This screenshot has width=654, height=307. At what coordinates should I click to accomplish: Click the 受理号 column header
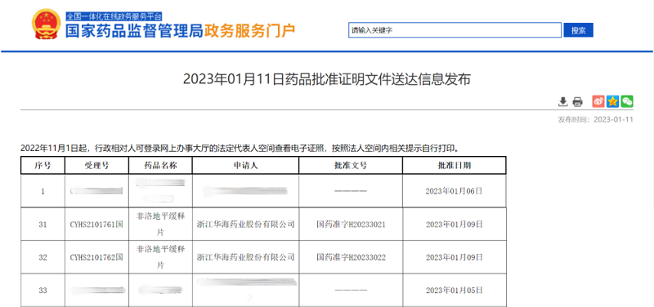pos(96,166)
